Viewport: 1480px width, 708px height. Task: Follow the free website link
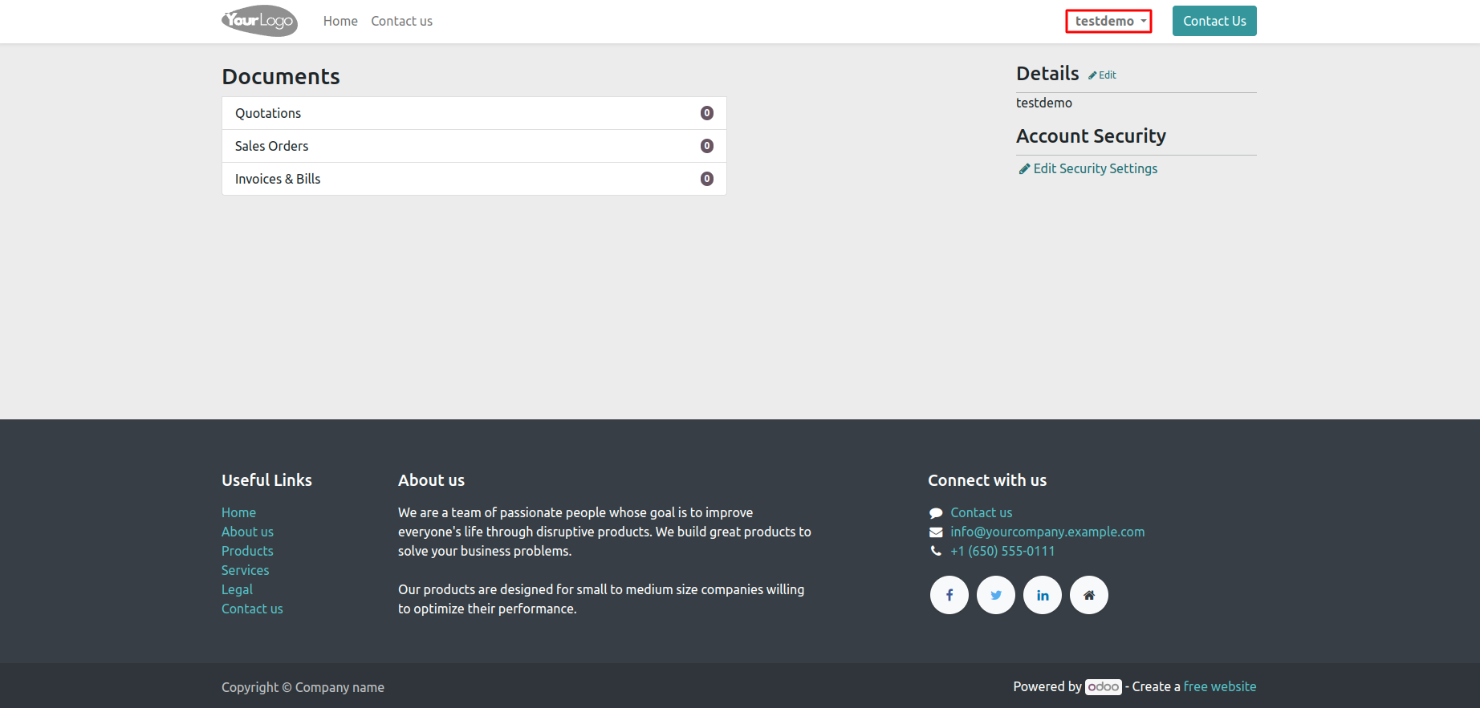pyautogui.click(x=1219, y=686)
